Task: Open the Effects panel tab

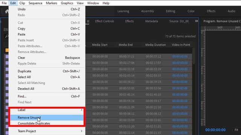Action: (x=130, y=21)
